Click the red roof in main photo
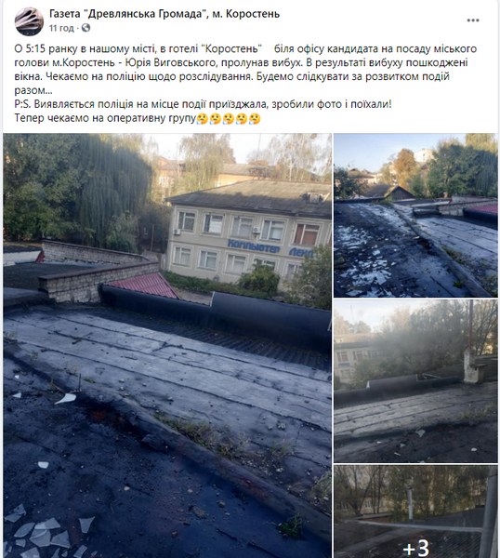Screen dimensions: 500x558 tap(143, 286)
